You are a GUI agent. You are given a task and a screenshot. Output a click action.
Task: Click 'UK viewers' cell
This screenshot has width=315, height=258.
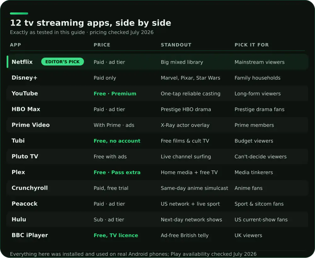(248, 235)
